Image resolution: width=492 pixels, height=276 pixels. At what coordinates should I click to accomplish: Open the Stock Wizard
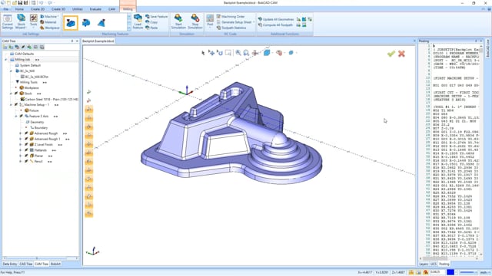[x=21, y=21]
